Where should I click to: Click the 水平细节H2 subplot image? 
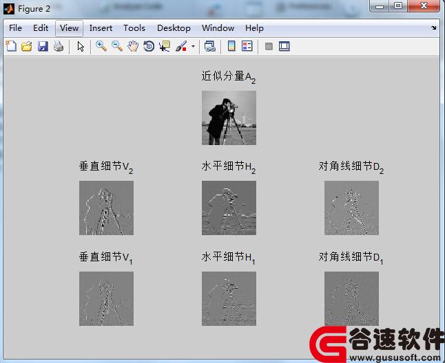click(229, 208)
